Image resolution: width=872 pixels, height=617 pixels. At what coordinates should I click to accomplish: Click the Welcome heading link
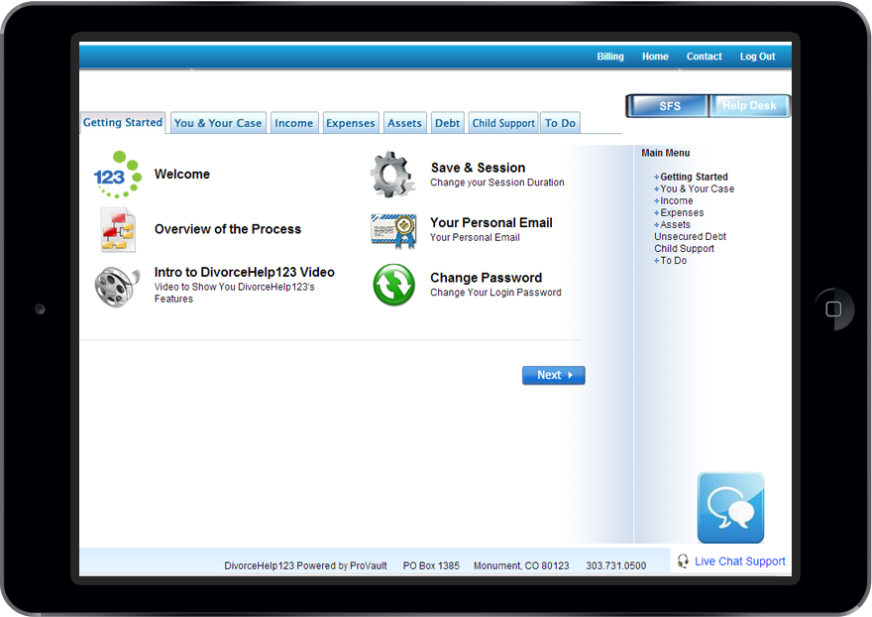[182, 175]
